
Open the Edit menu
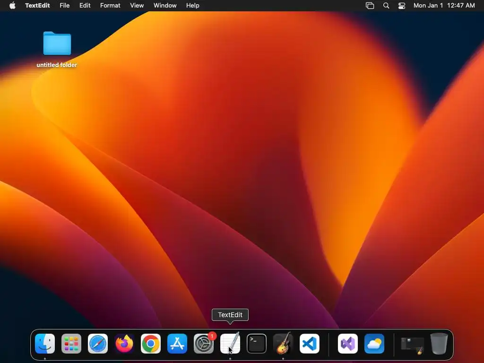point(85,5)
